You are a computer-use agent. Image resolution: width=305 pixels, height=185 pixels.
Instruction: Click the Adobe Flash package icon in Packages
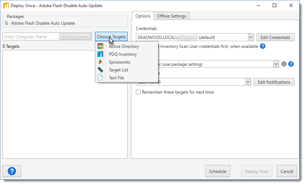6,23
